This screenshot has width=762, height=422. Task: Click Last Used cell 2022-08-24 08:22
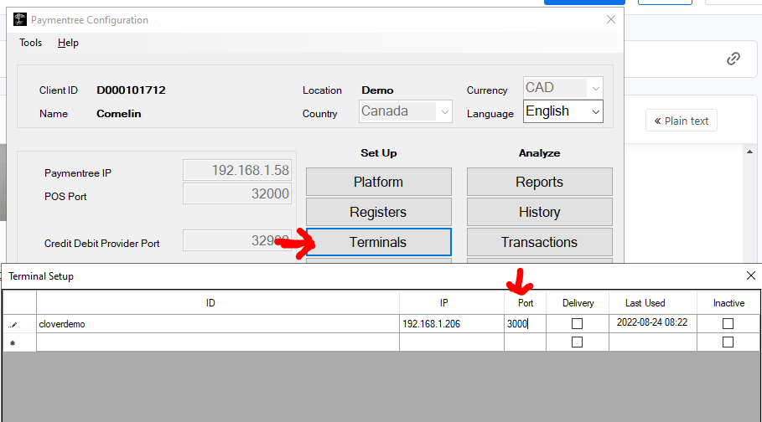[653, 323]
